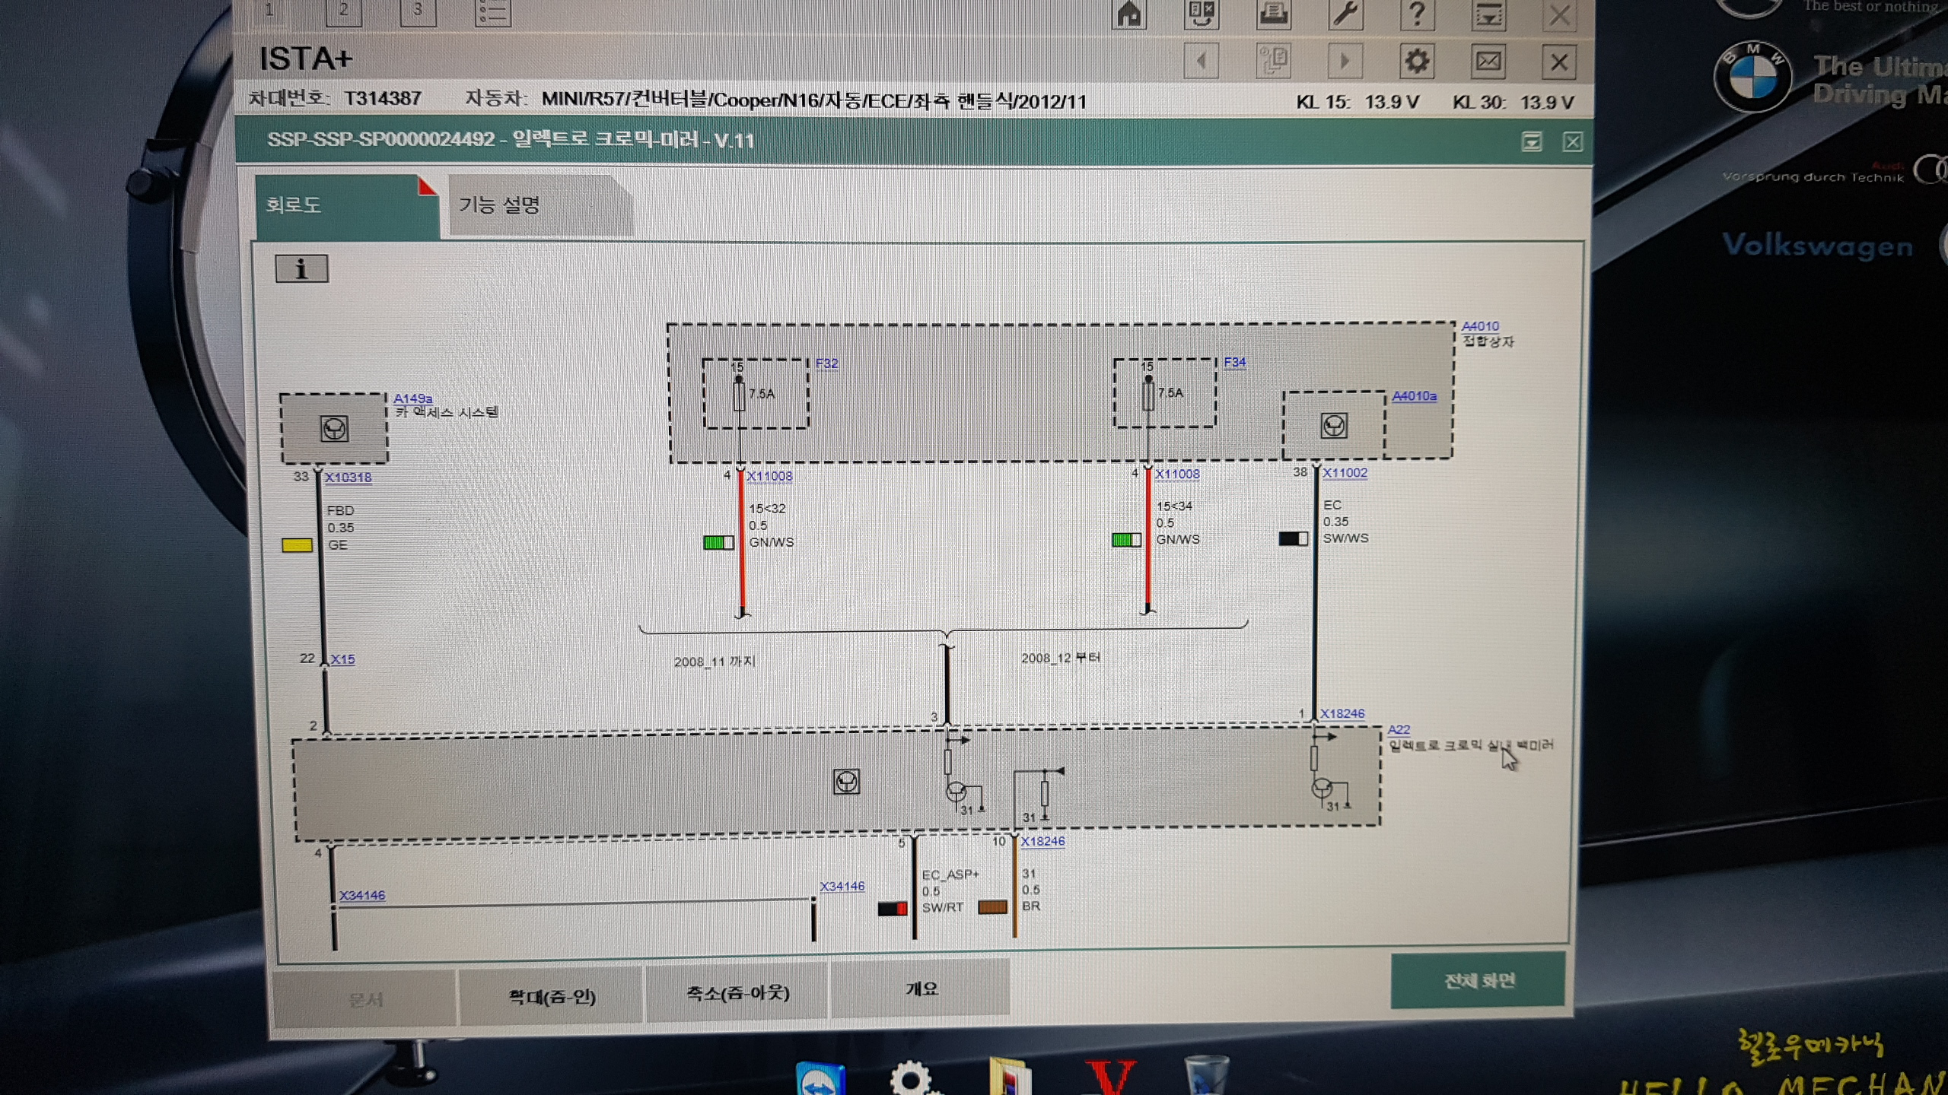
Task: Click the info 'i' icon above diagram
Action: point(301,268)
